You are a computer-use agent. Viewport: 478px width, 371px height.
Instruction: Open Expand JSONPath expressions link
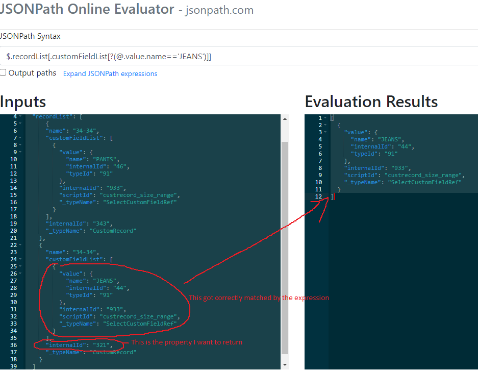[110, 73]
